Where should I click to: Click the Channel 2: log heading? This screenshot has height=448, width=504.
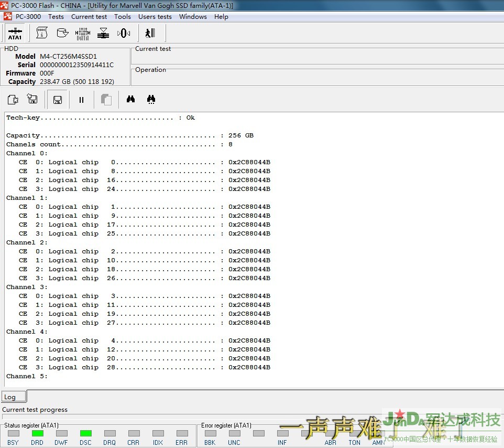27,242
